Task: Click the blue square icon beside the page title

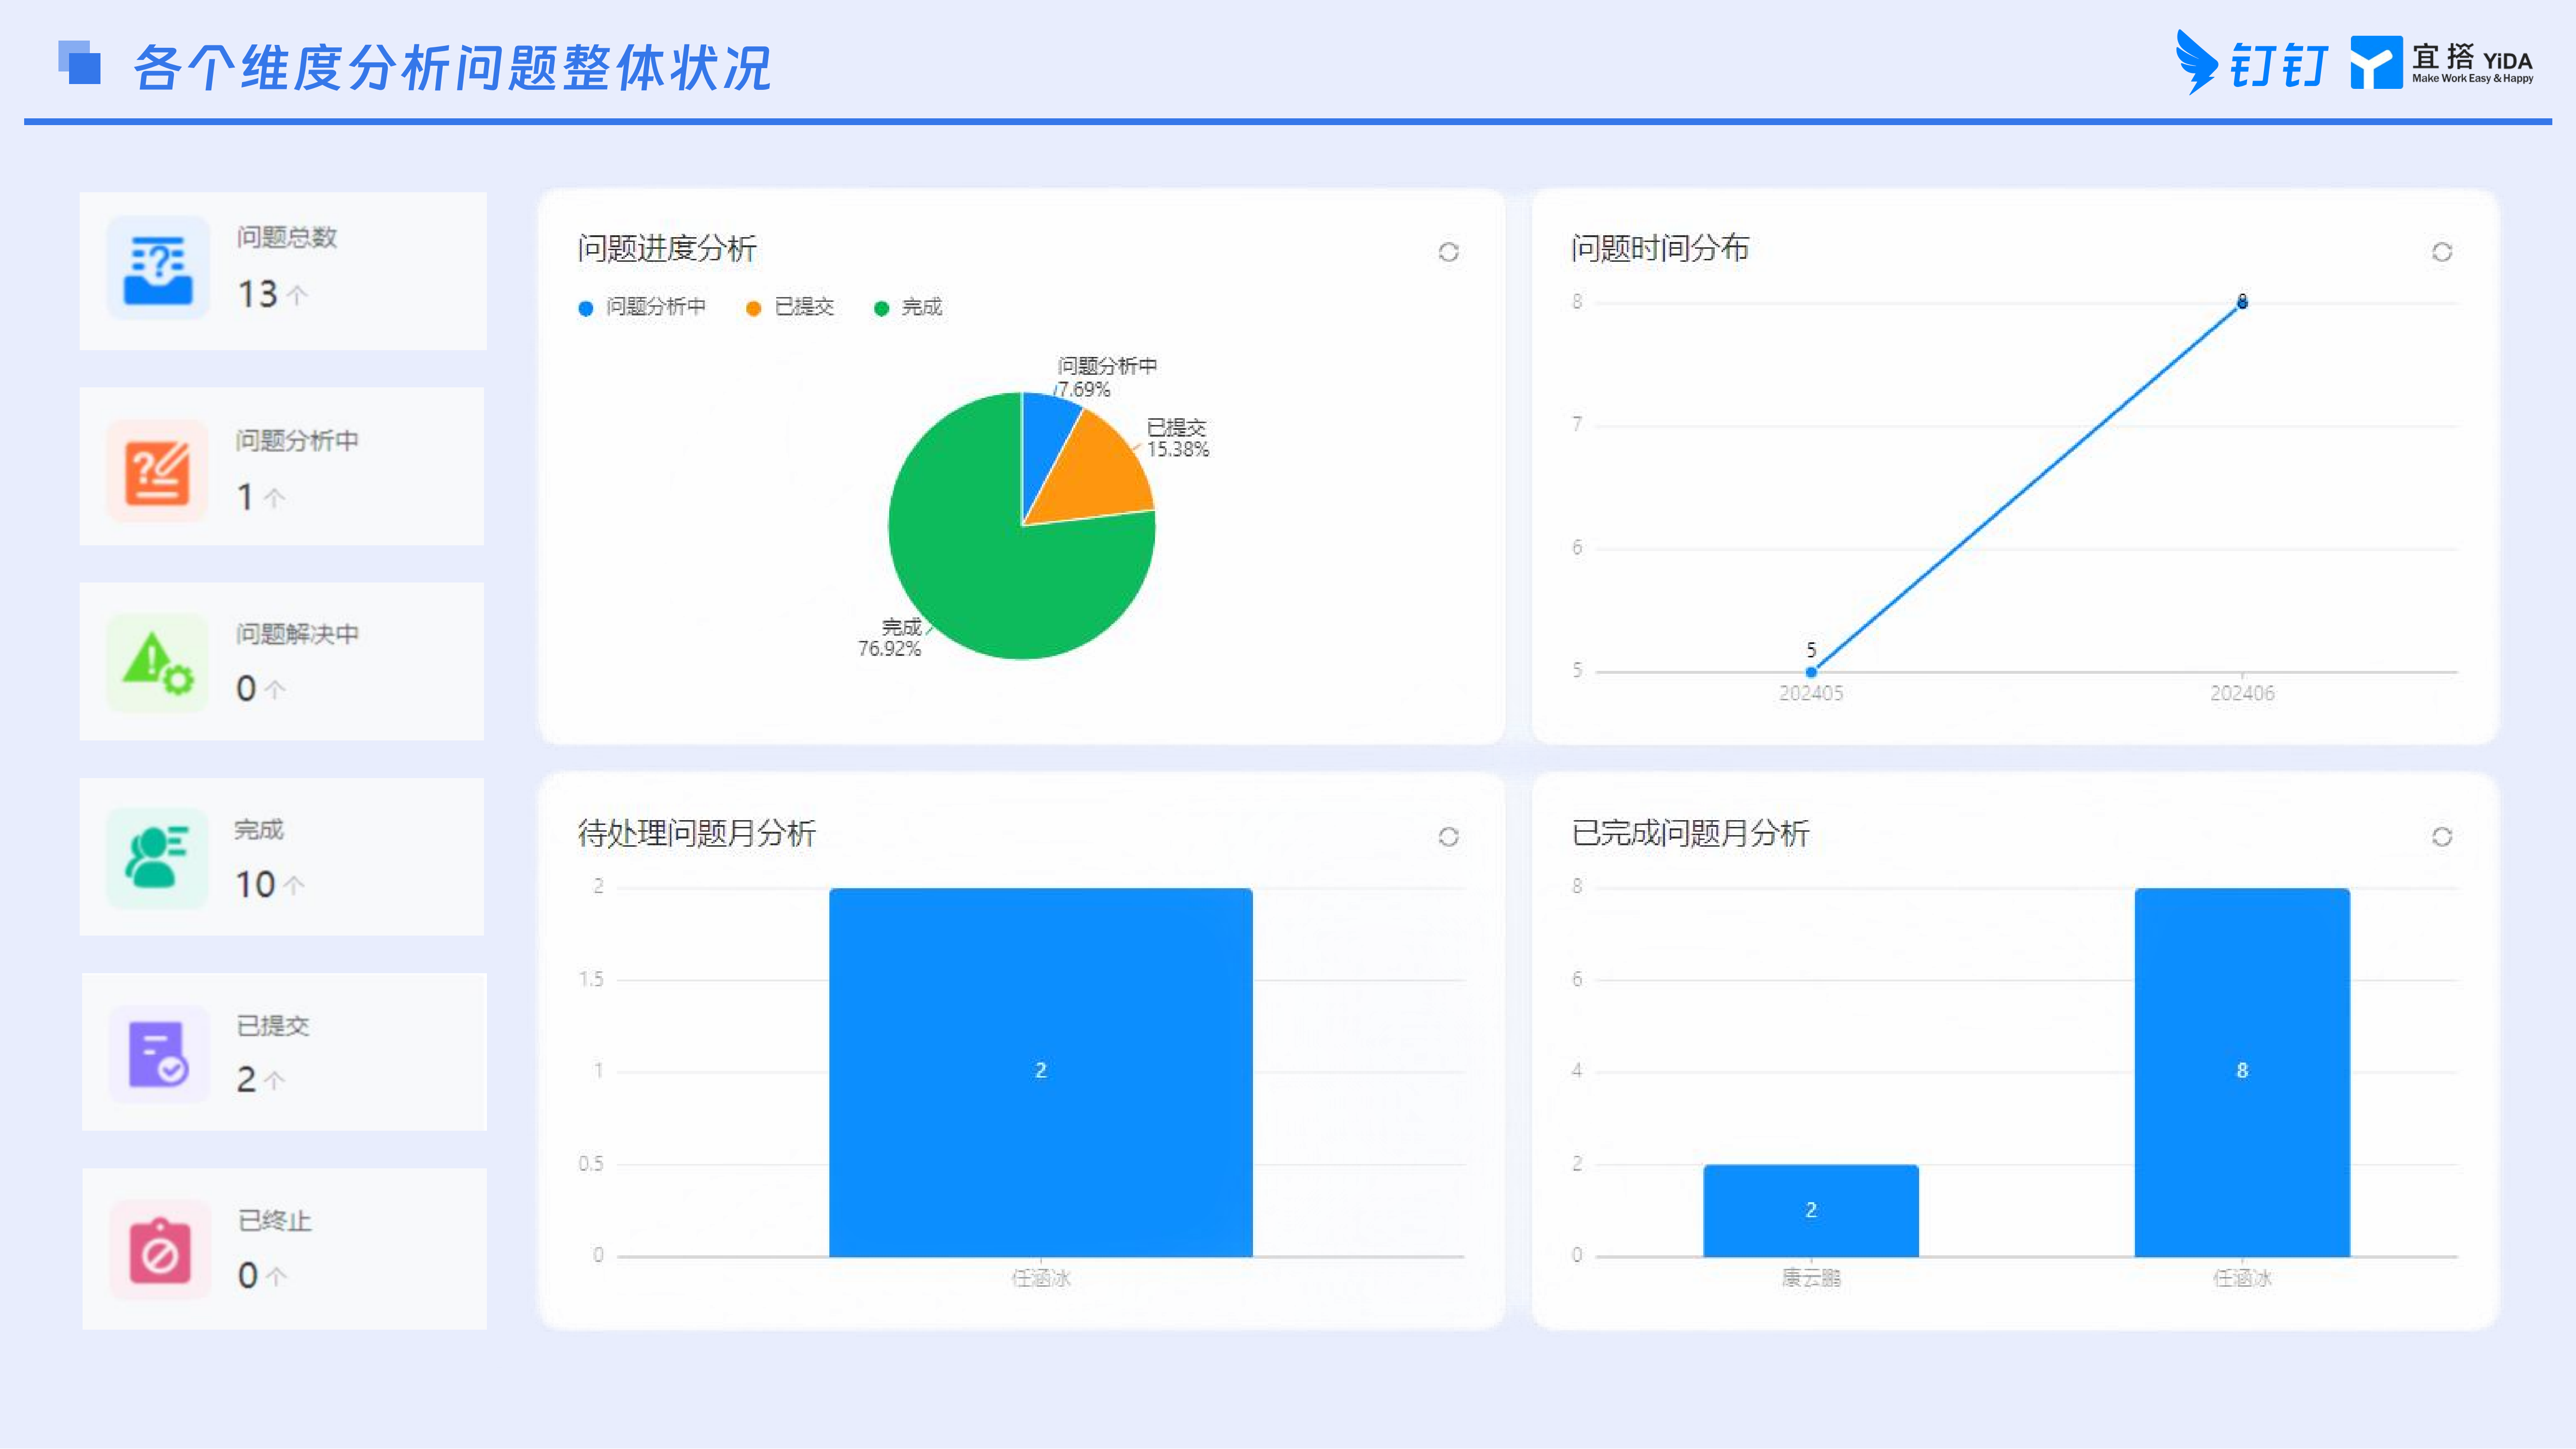Action: [79, 62]
